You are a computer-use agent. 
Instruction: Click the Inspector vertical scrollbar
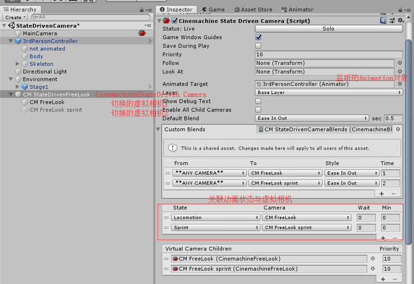408,142
